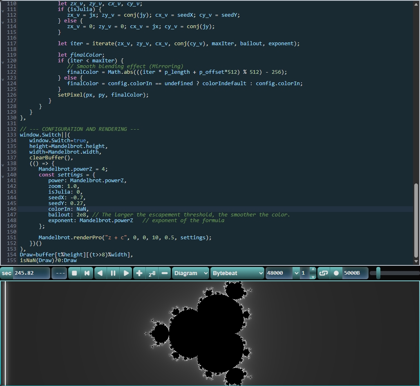Screen dimensions: 420x386
Task: Adjust the volume slider handle
Action: click(x=378, y=273)
